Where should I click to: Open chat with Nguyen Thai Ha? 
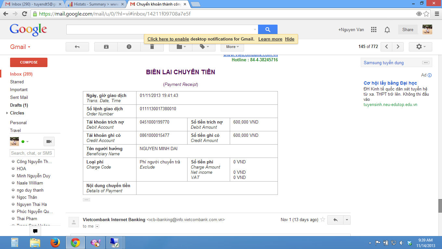32,204
